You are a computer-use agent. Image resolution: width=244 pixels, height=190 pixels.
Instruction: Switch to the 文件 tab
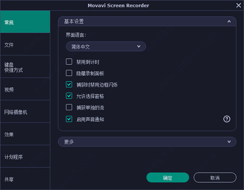[x=25, y=45]
